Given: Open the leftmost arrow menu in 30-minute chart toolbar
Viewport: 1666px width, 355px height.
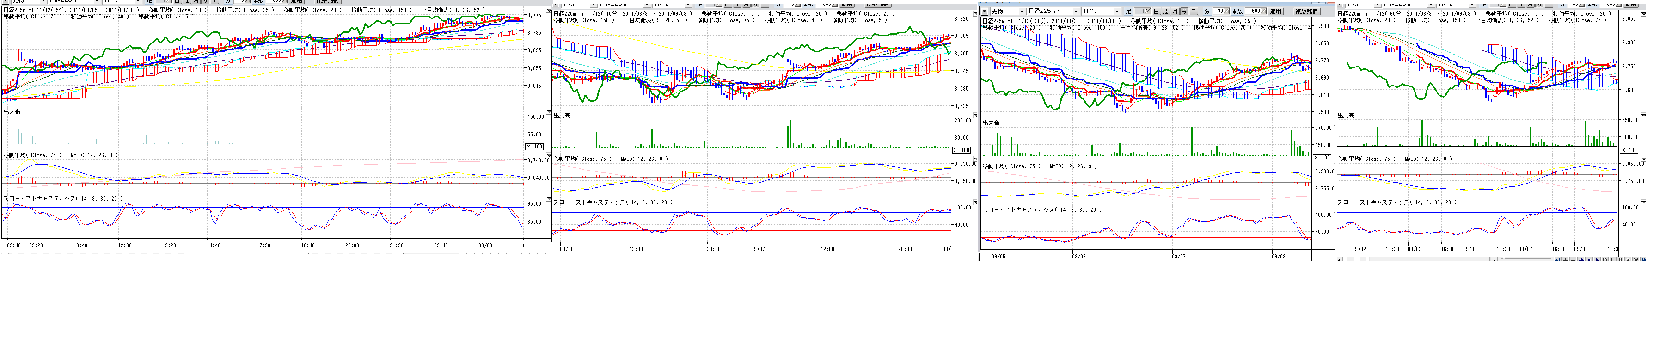Looking at the screenshot, I should [x=985, y=12].
